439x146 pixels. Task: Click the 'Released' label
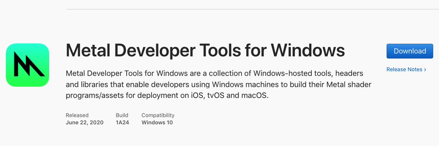coord(77,115)
